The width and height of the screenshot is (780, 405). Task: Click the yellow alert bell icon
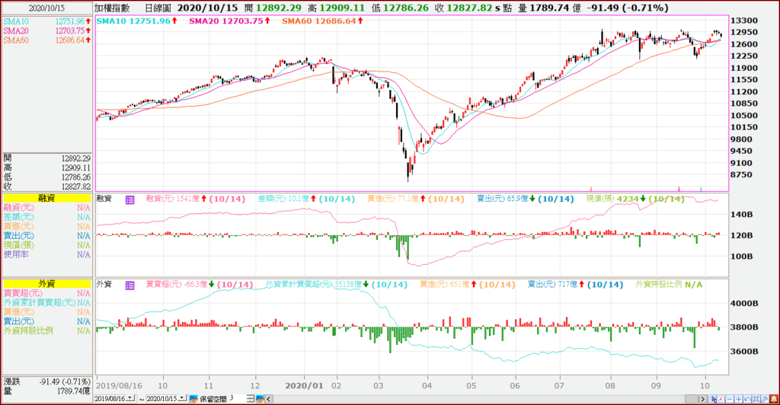pos(774,399)
